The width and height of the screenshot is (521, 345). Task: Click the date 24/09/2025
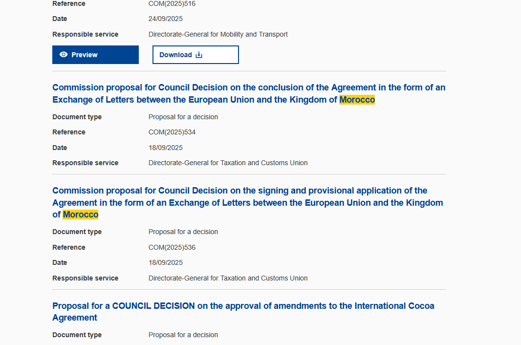166,19
